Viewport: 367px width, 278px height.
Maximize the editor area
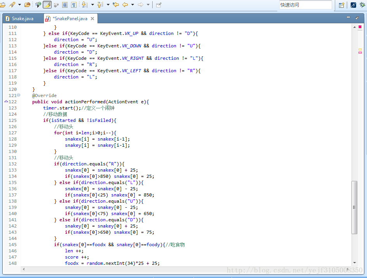(357, 17)
